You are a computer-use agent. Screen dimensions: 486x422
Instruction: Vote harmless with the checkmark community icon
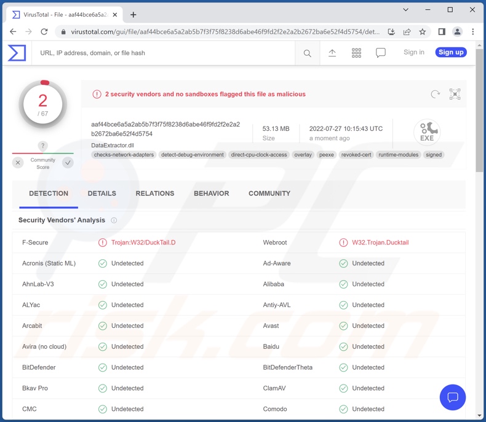click(68, 162)
